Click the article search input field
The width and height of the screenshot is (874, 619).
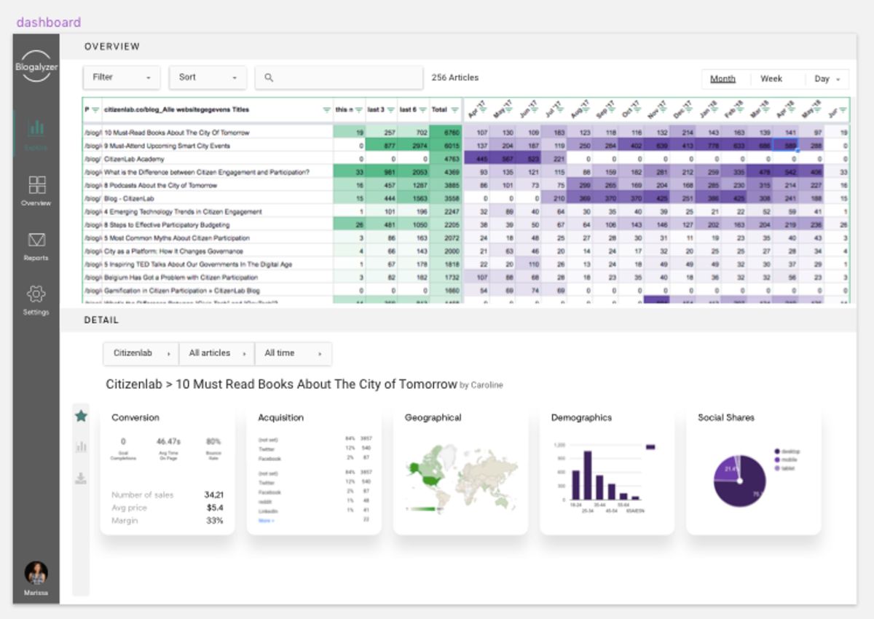coord(339,77)
